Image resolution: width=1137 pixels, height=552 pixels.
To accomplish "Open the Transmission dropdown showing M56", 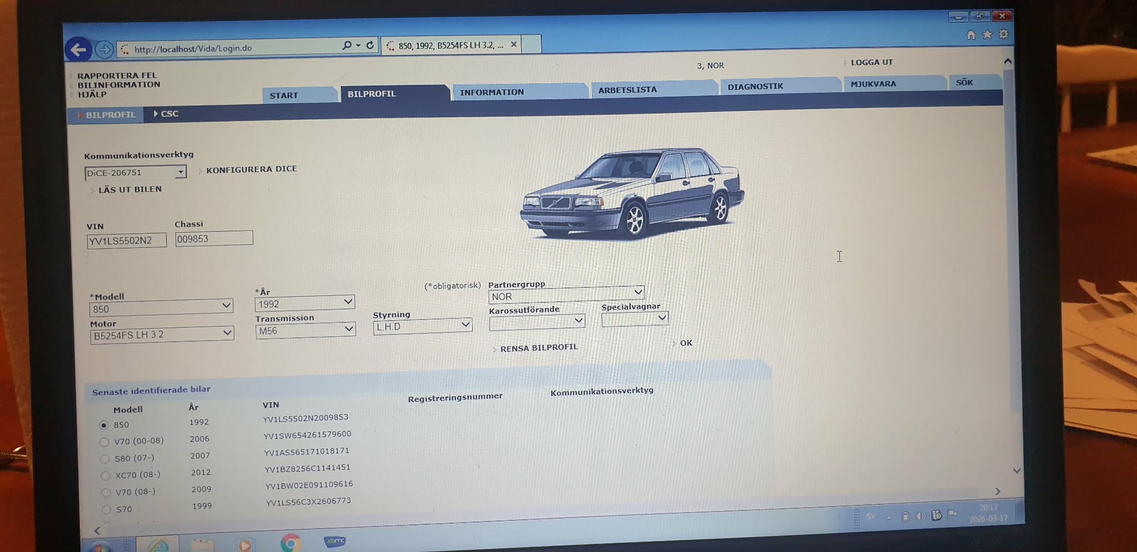I will pos(348,328).
